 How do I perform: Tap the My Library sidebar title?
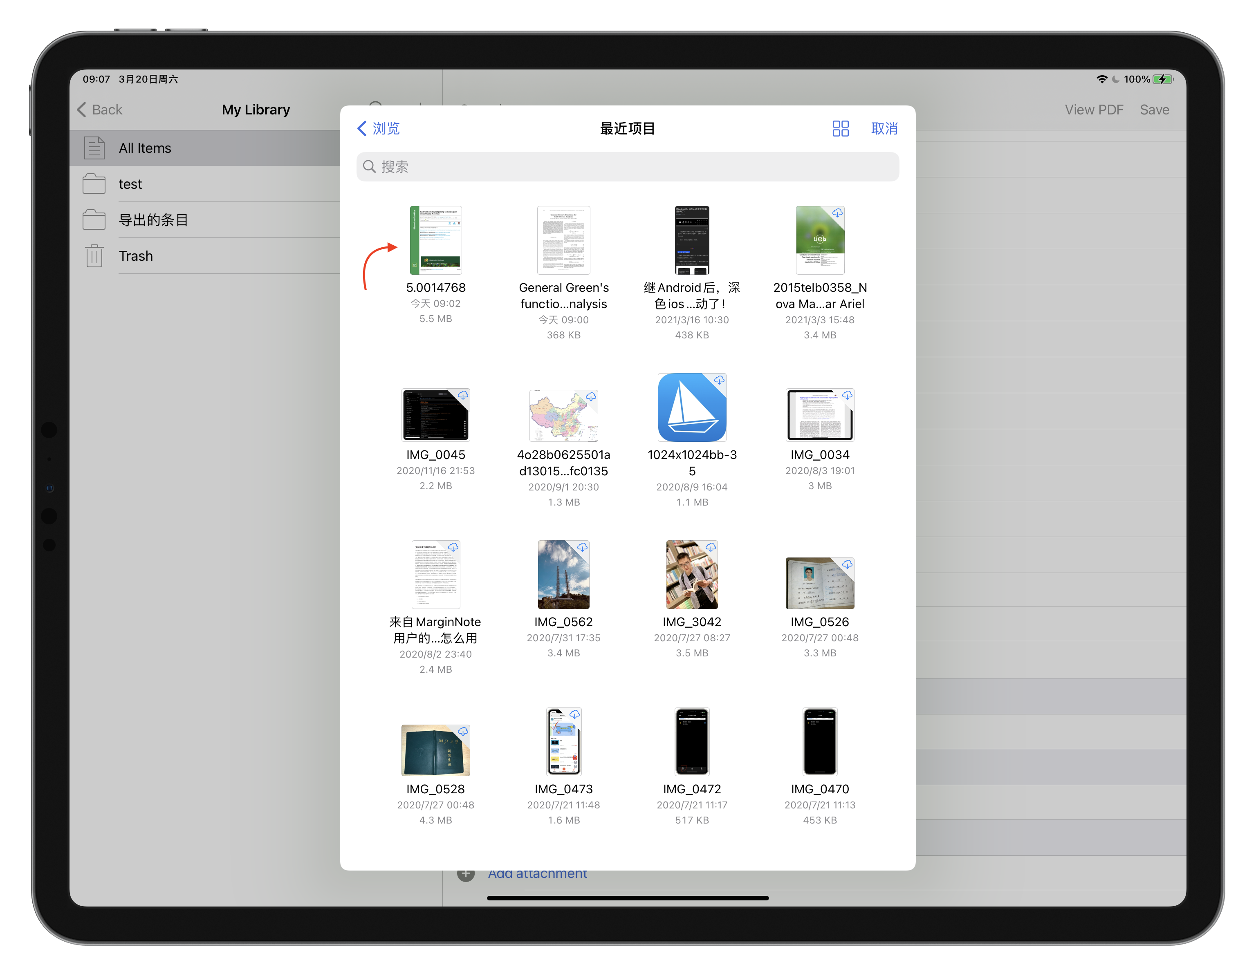[x=256, y=110]
